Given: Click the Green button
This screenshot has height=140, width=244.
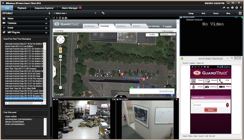Looking at the screenshot, I should point(216,14).
